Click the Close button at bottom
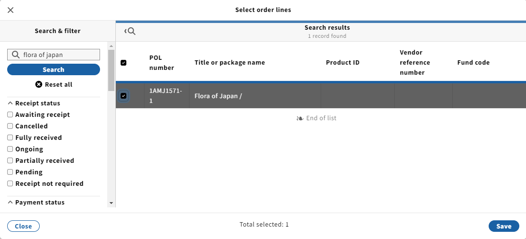 click(23, 226)
